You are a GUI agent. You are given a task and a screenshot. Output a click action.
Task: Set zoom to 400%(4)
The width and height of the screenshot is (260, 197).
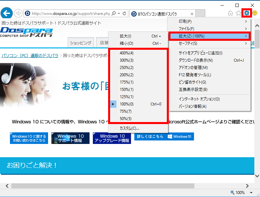(138, 53)
